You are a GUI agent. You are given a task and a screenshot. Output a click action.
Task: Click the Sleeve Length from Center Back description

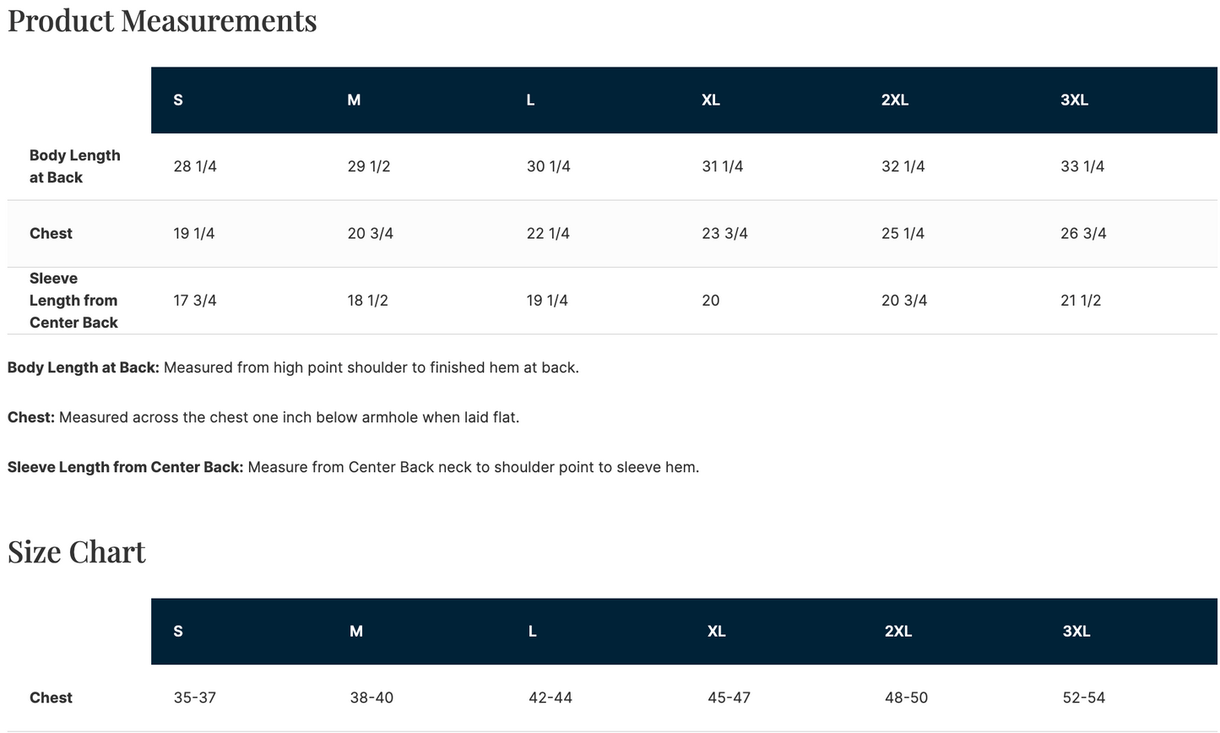pyautogui.click(x=353, y=467)
